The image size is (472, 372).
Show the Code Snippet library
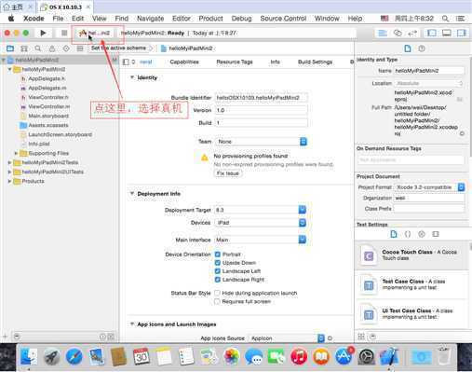point(408,234)
